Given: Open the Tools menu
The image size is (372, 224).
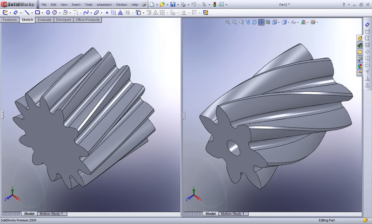Looking at the screenshot, I should coord(88,4).
